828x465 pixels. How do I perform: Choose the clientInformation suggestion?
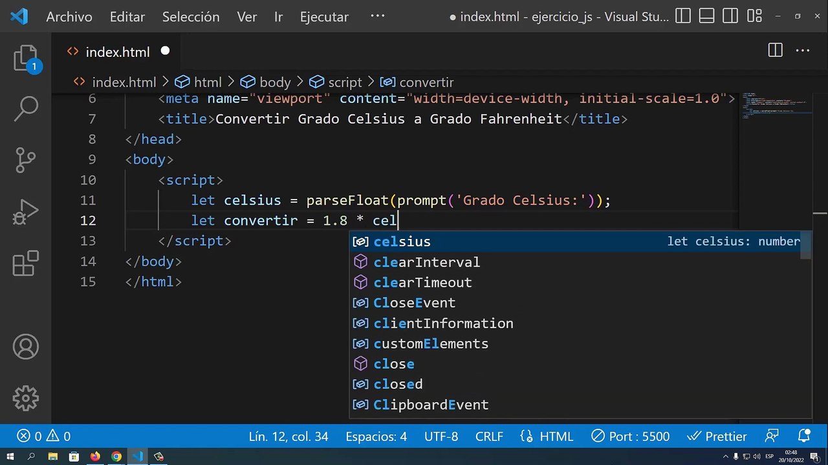(576, 323)
